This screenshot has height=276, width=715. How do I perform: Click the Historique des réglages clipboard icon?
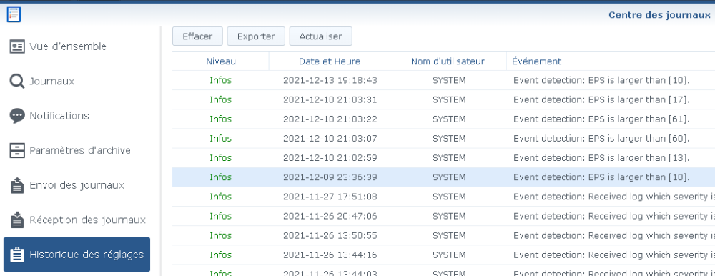[17, 255]
